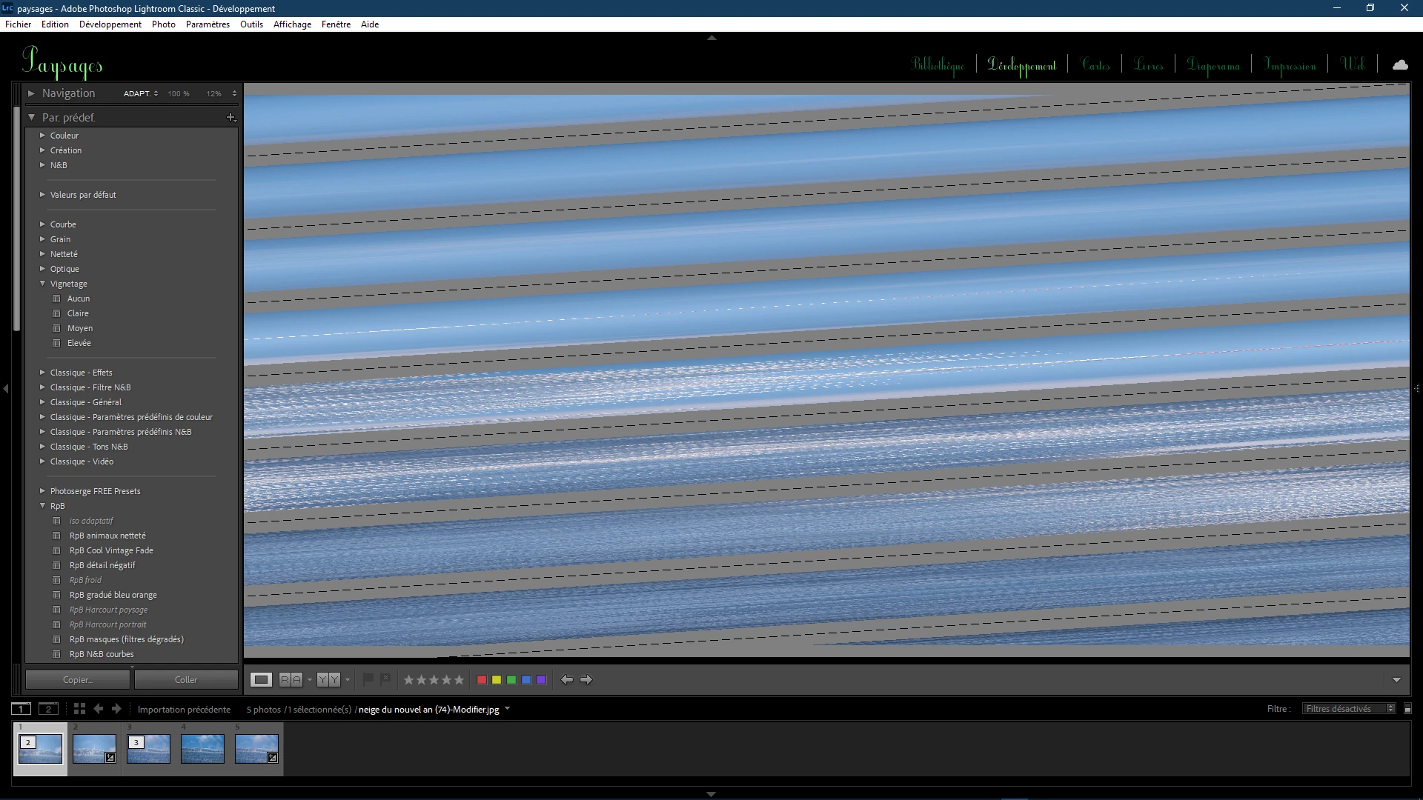Collapse the Vignetage preset group
Screen dimensions: 1423x800
click(x=42, y=284)
